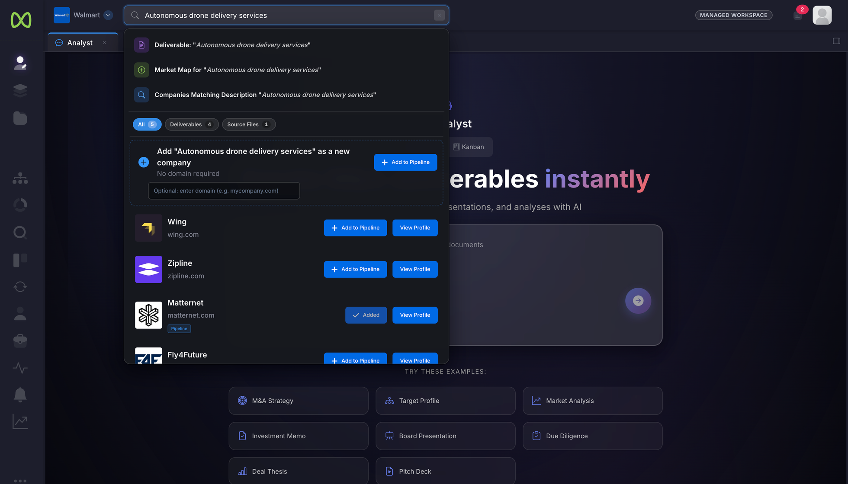
Task: Click the three-dots more sidebar icon
Action: (20, 481)
